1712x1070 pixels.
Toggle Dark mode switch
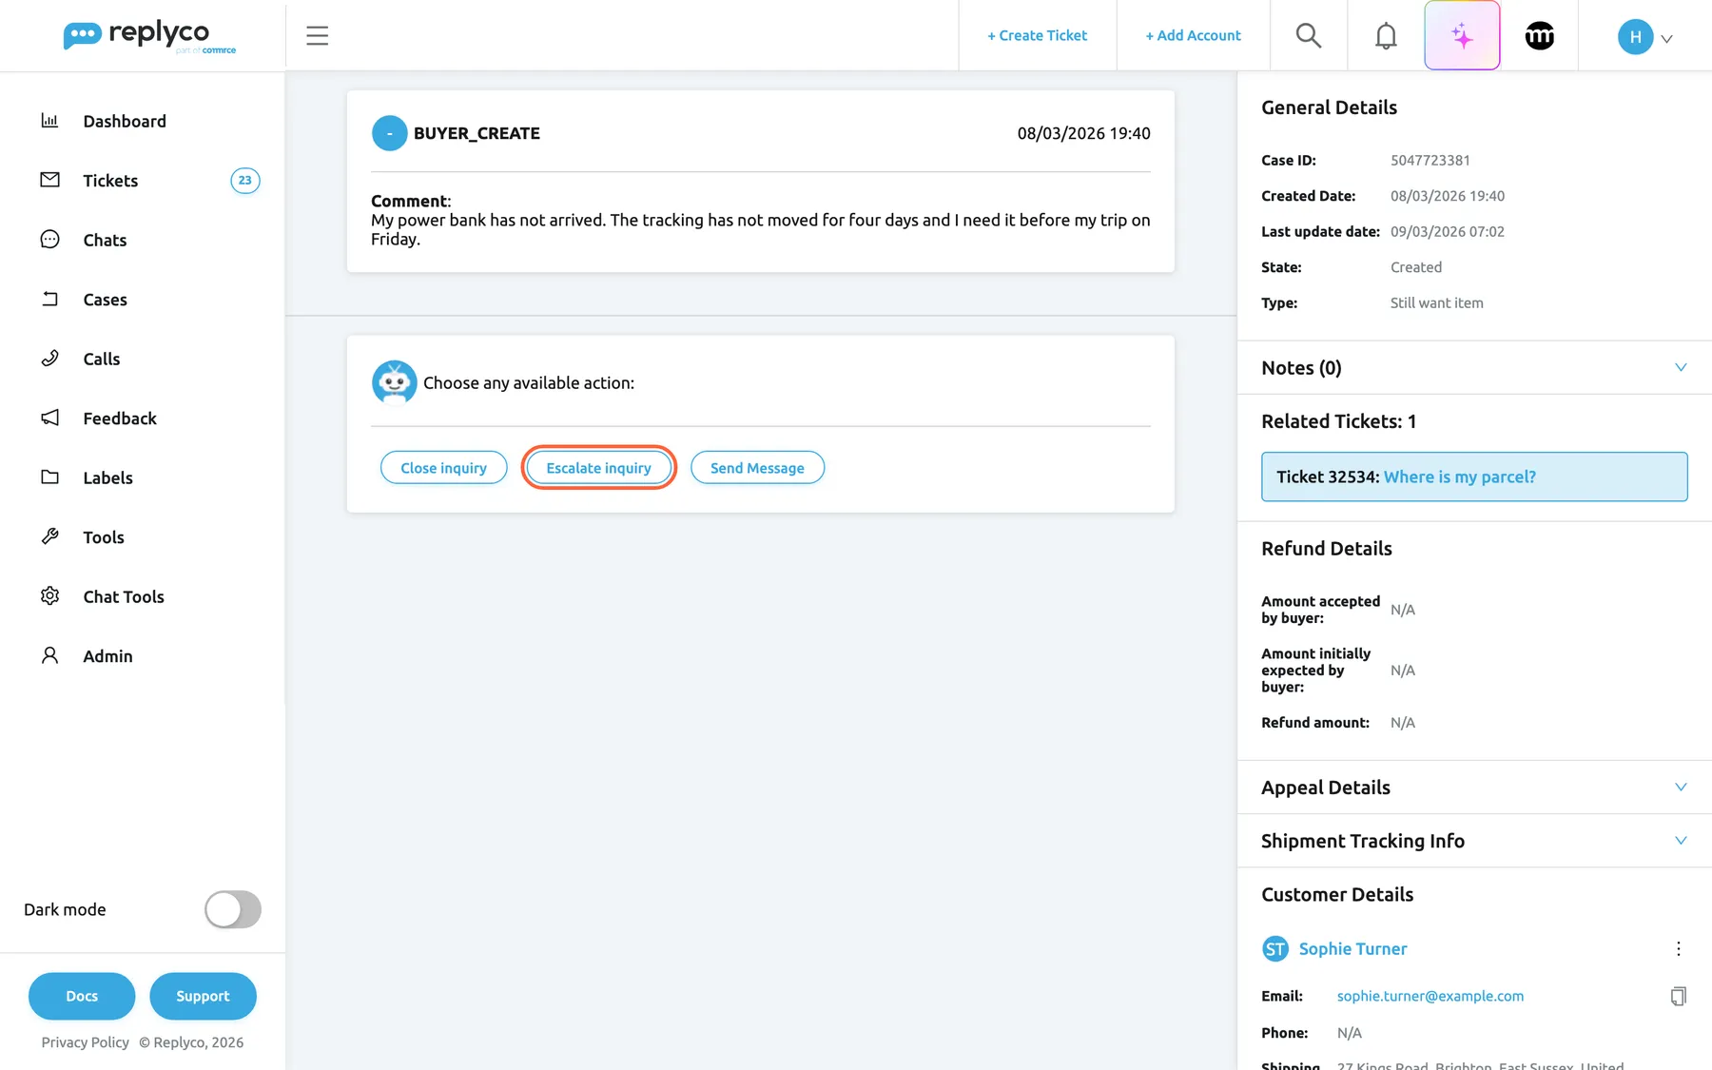tap(233, 909)
